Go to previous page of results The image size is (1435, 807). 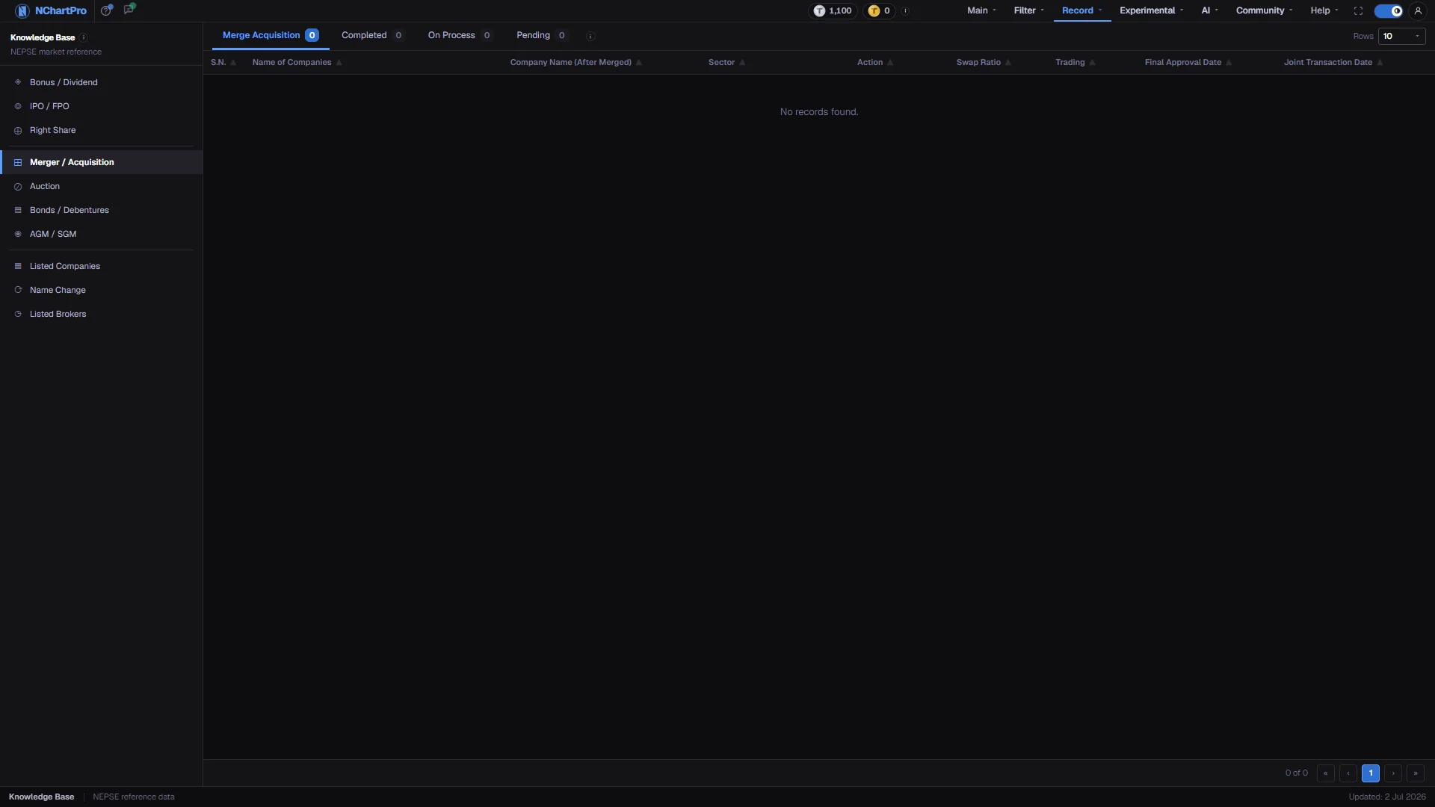(x=1348, y=773)
